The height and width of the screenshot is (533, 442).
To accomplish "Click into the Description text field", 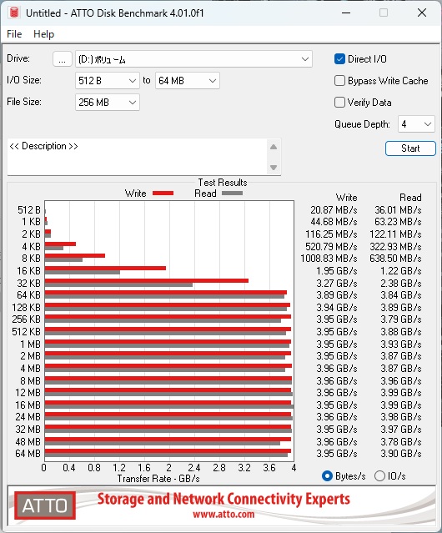I will (x=138, y=157).
